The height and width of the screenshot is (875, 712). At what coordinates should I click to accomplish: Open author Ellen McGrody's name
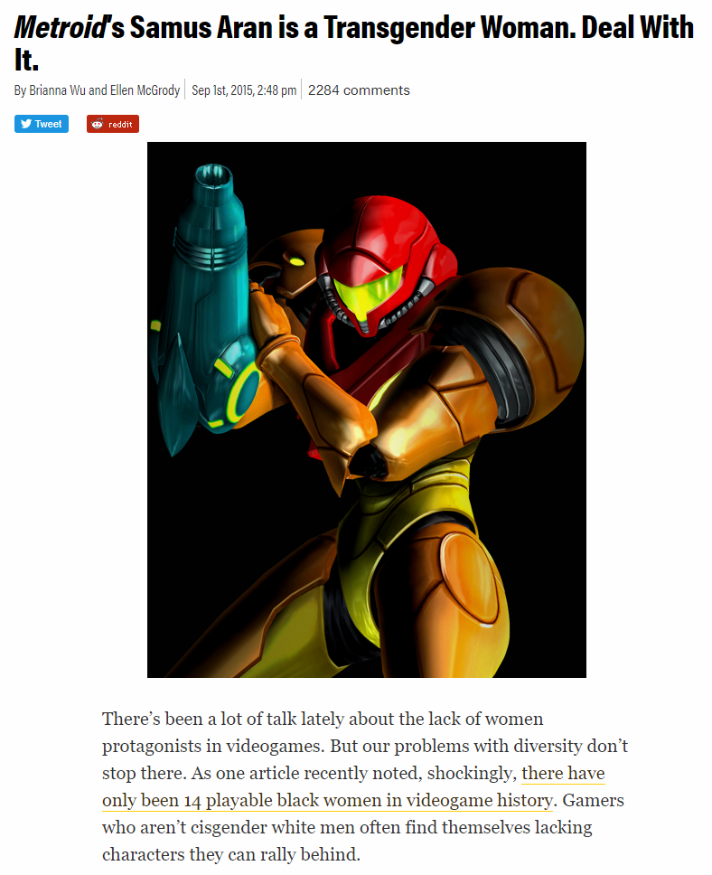[145, 90]
